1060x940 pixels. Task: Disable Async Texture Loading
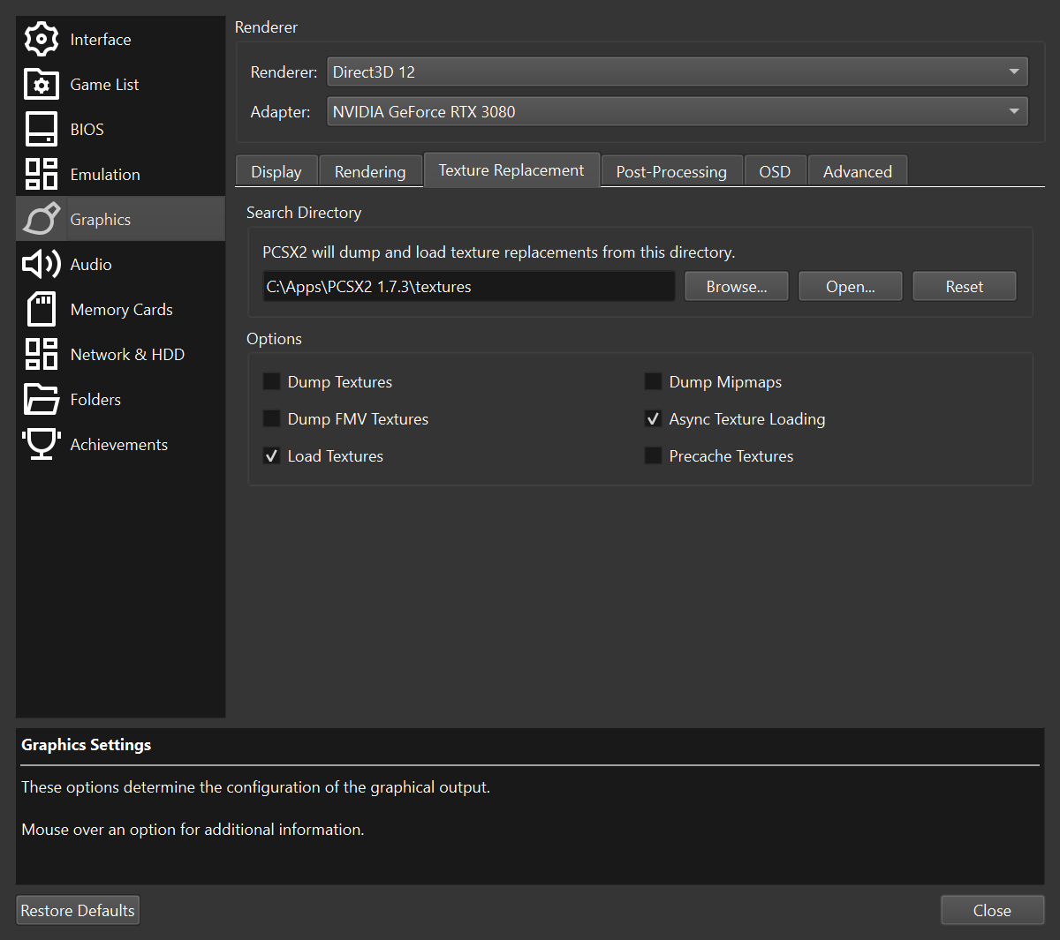pos(653,418)
